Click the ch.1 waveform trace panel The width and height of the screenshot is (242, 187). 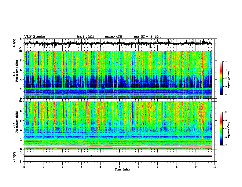[x=119, y=43]
